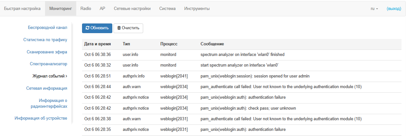Open the Система tab

(x=167, y=9)
